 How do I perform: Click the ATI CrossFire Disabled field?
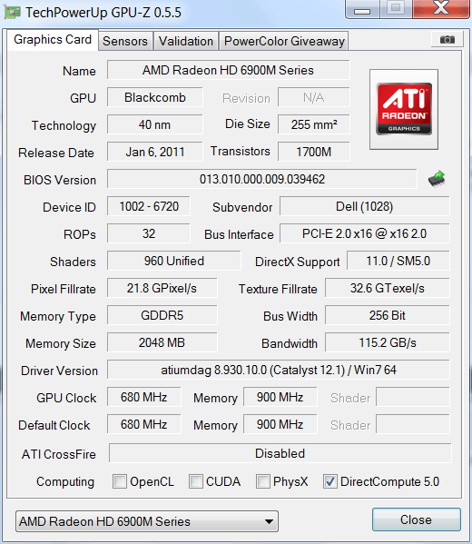[280, 453]
